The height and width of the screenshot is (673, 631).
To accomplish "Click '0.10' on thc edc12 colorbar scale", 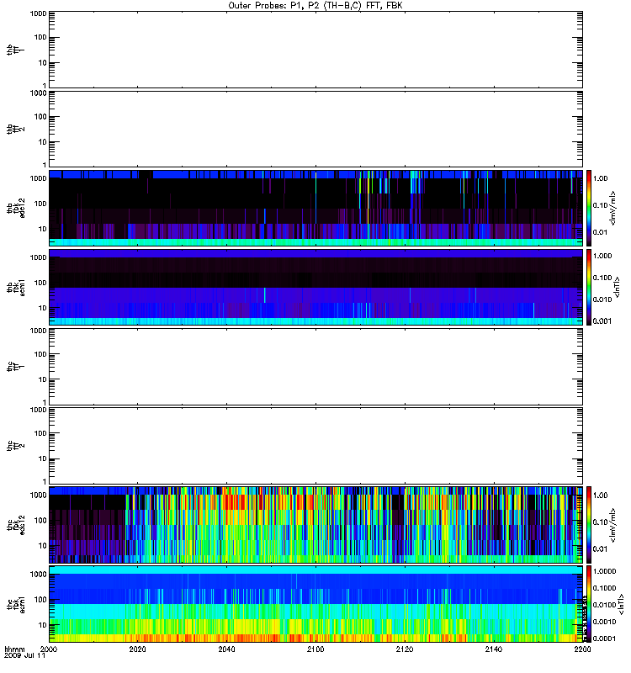I will pyautogui.click(x=600, y=522).
